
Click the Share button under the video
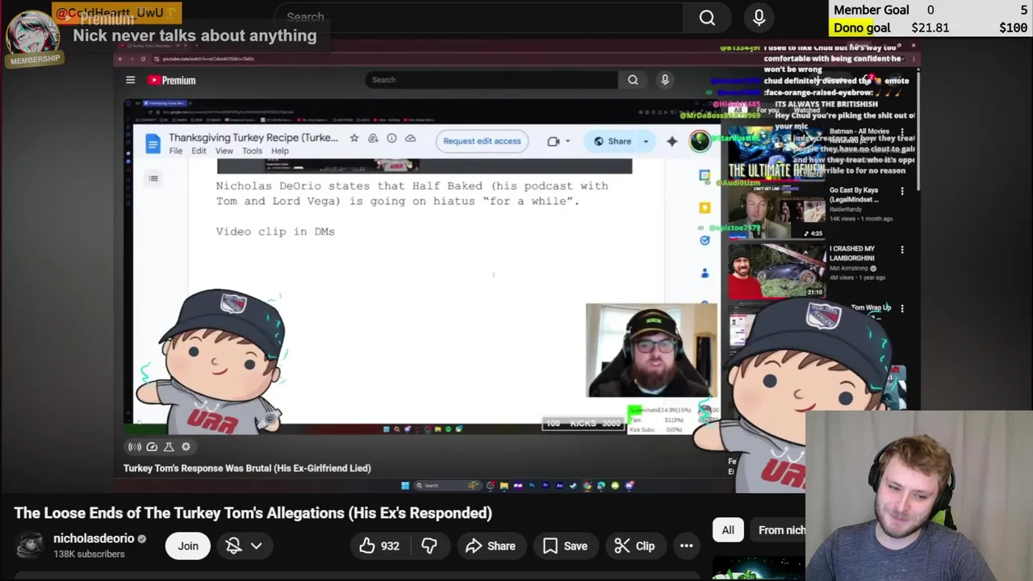(x=490, y=546)
